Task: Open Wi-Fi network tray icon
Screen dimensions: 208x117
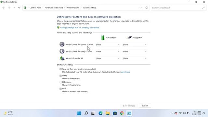Action: (180, 113)
